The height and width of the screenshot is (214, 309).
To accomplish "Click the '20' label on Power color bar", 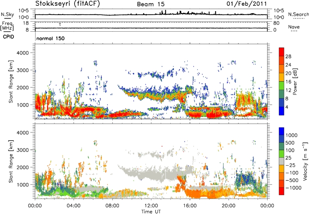I will [x=288, y=73].
